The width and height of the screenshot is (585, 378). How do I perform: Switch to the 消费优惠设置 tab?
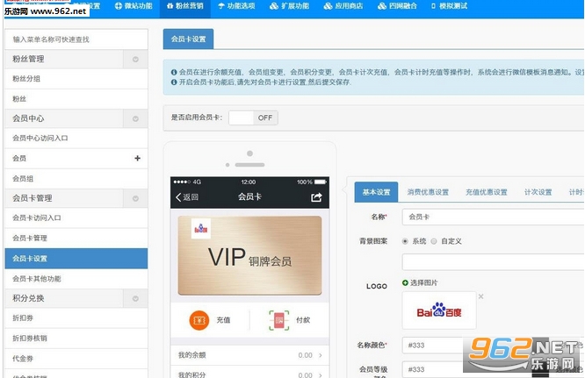428,192
